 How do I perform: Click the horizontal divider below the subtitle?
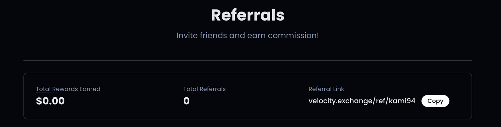248,60
